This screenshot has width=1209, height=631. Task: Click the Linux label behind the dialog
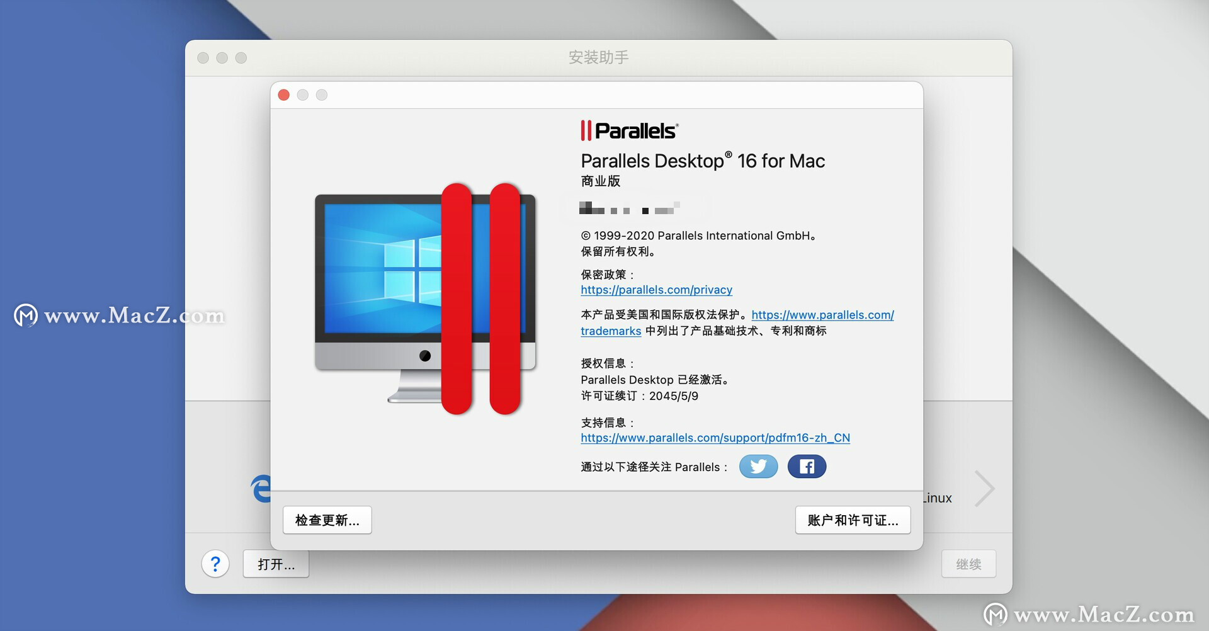click(938, 498)
